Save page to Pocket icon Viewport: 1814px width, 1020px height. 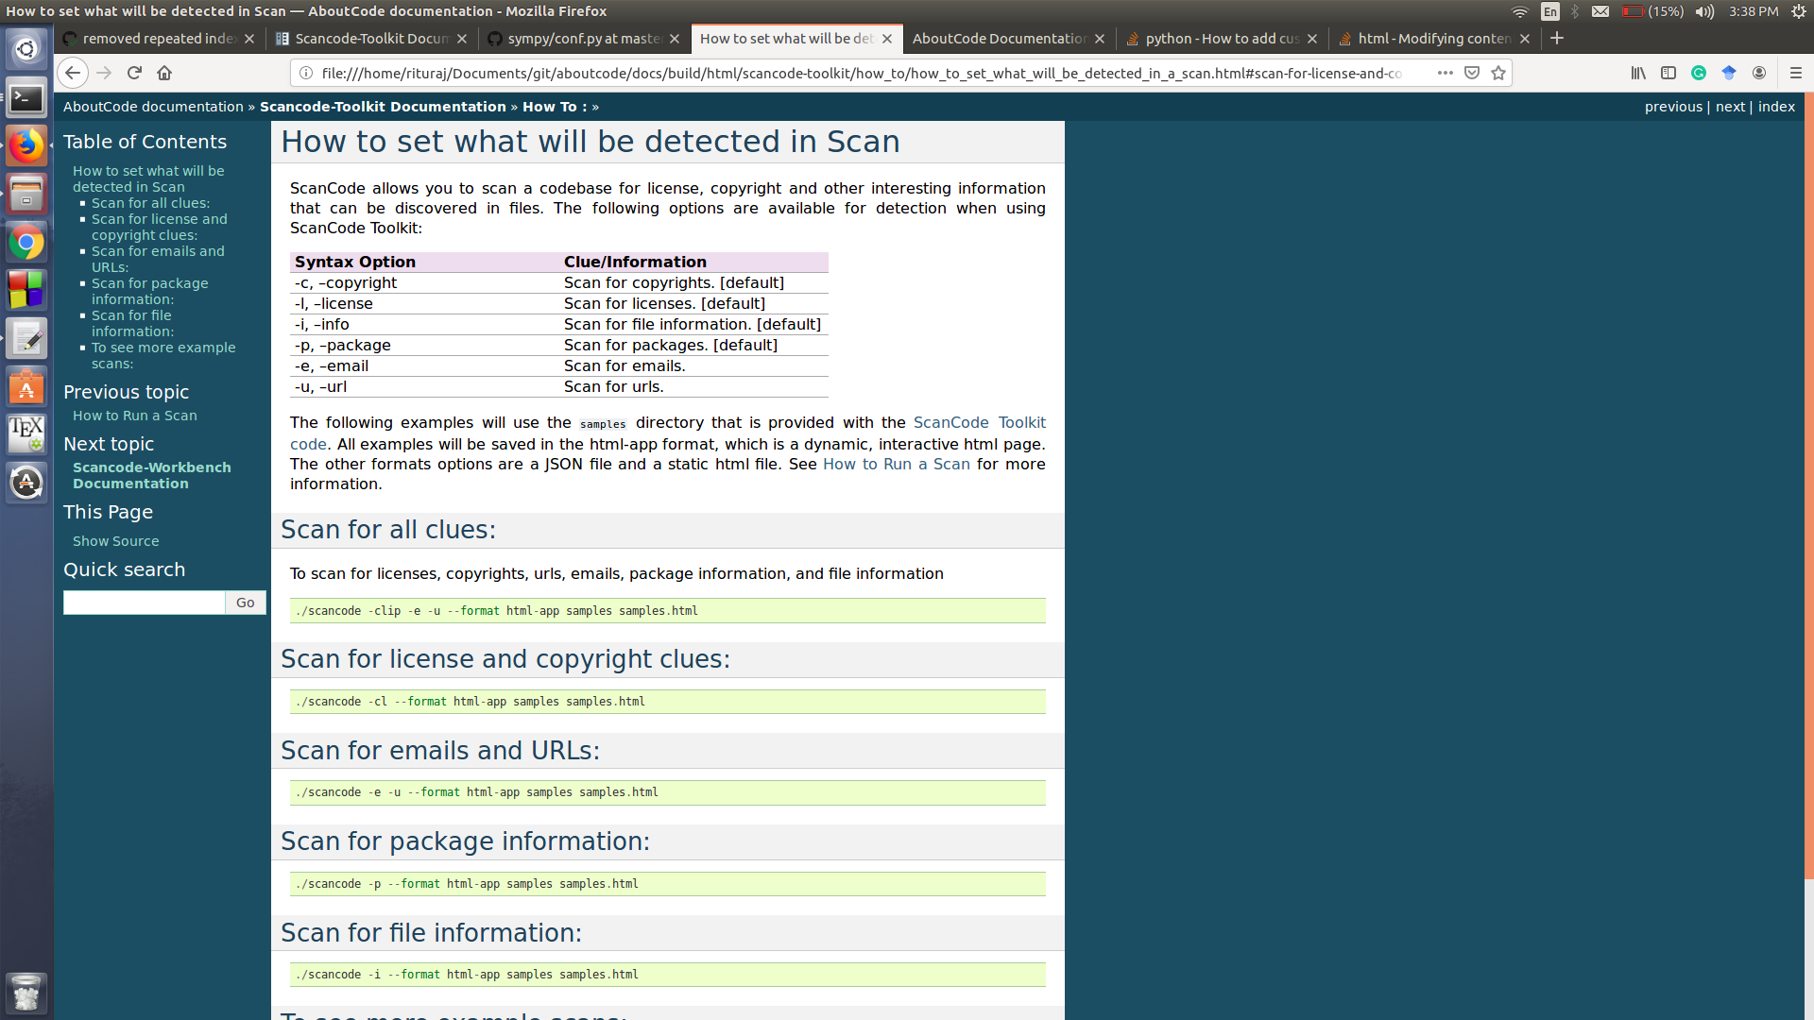(x=1472, y=73)
